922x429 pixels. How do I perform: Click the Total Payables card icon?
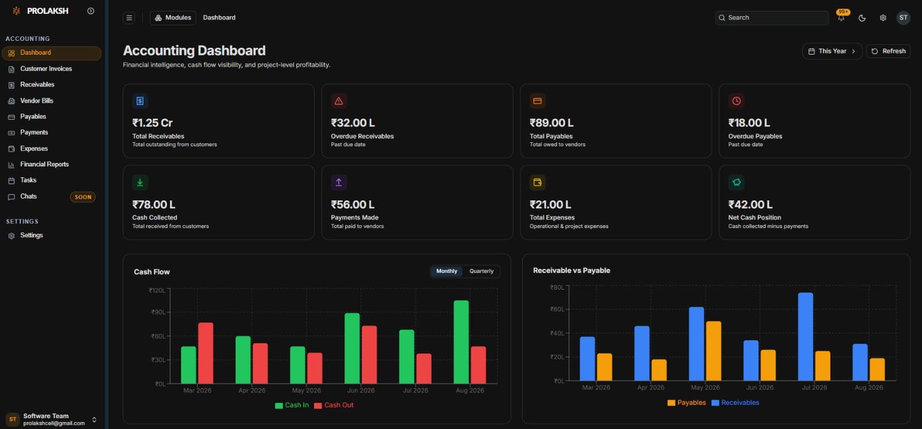(537, 101)
